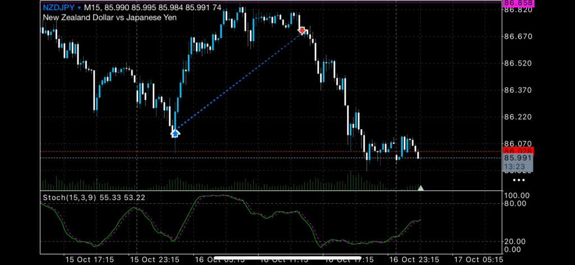Select the NZDJPY symbol name
The width and height of the screenshot is (575, 265).
tap(59, 7)
